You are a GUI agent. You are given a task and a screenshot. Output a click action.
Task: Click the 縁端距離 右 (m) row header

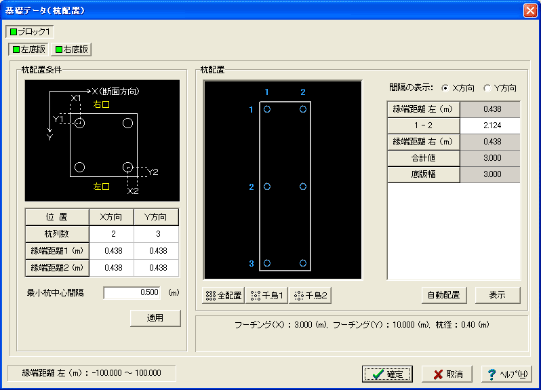pos(424,142)
